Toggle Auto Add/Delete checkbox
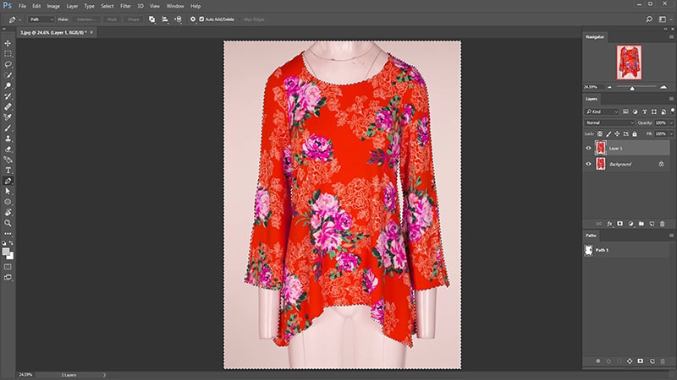The image size is (677, 380). coord(201,19)
